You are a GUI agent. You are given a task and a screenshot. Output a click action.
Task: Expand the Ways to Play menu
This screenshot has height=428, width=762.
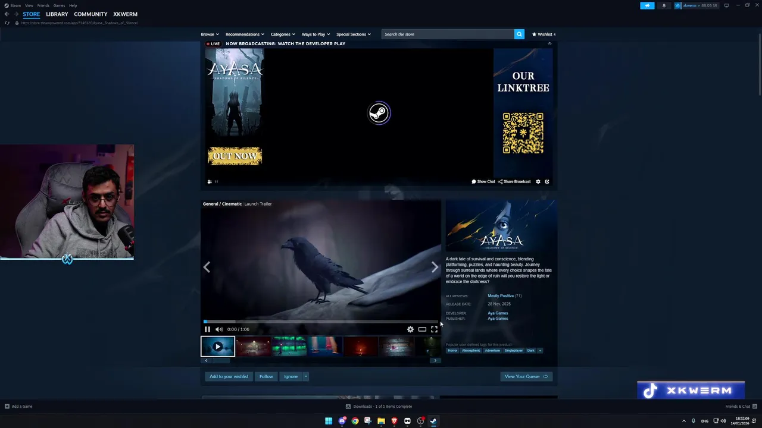coord(316,34)
